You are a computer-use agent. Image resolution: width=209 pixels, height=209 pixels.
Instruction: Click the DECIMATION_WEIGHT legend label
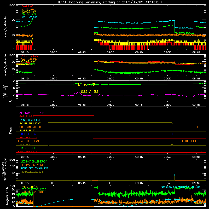[x=33, y=165]
